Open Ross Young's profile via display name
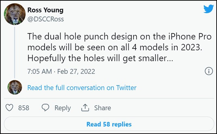 click(x=45, y=10)
